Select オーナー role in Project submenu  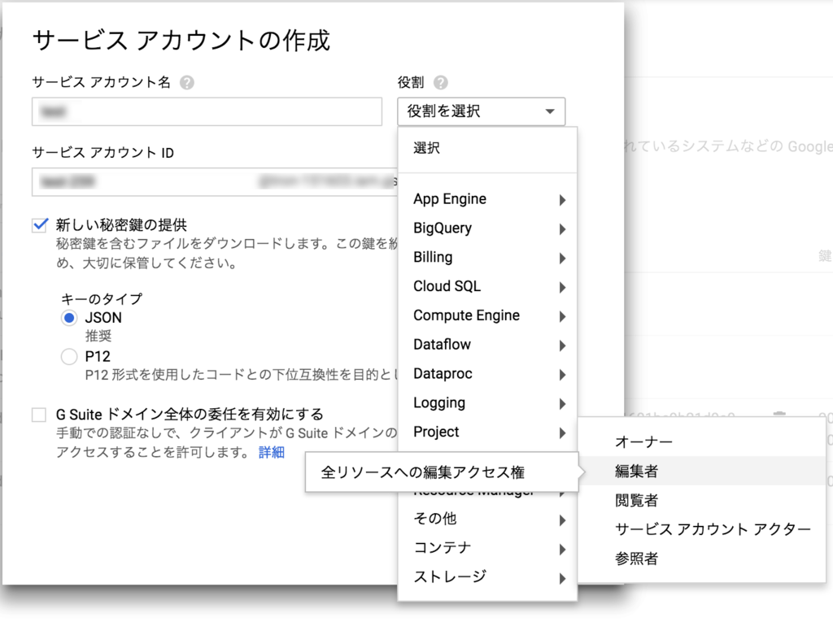pos(702,441)
